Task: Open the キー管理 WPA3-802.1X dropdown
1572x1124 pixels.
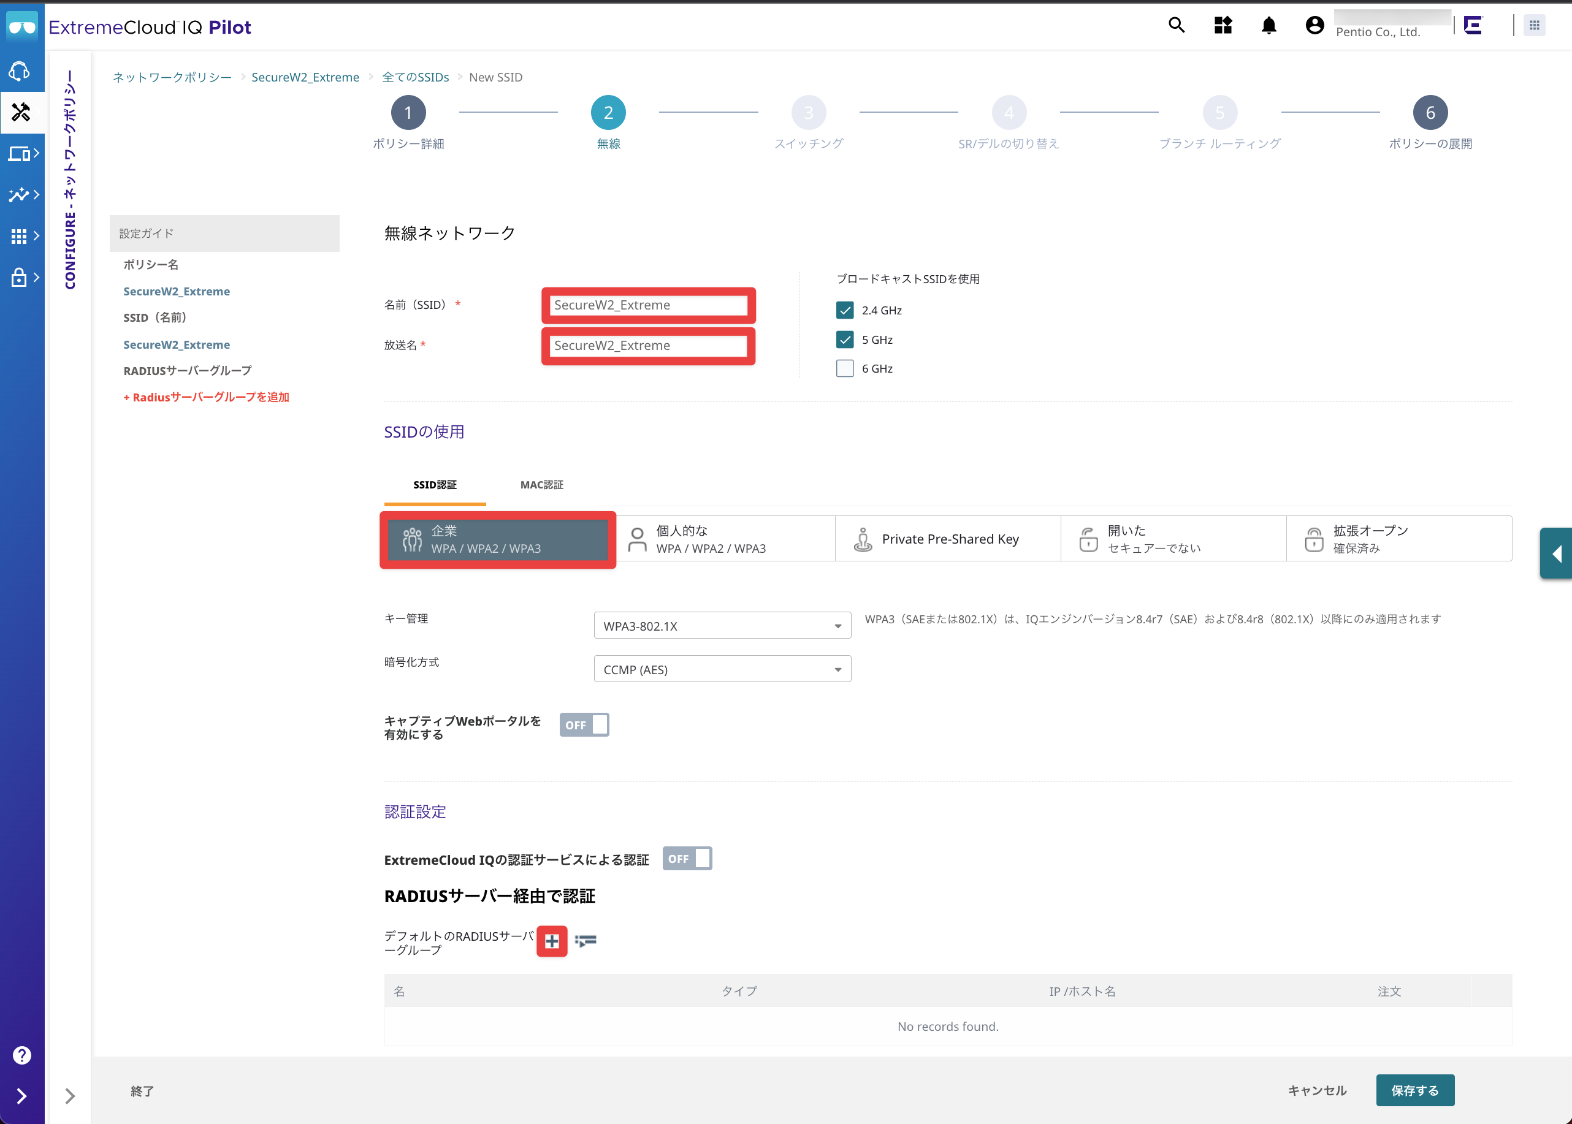Action: pyautogui.click(x=722, y=625)
